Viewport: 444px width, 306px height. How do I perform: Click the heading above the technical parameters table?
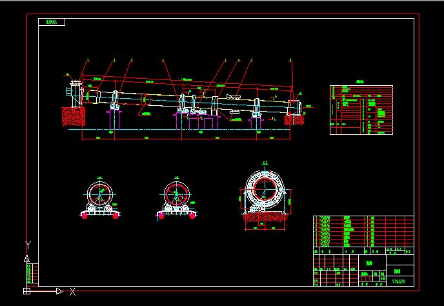(x=360, y=82)
